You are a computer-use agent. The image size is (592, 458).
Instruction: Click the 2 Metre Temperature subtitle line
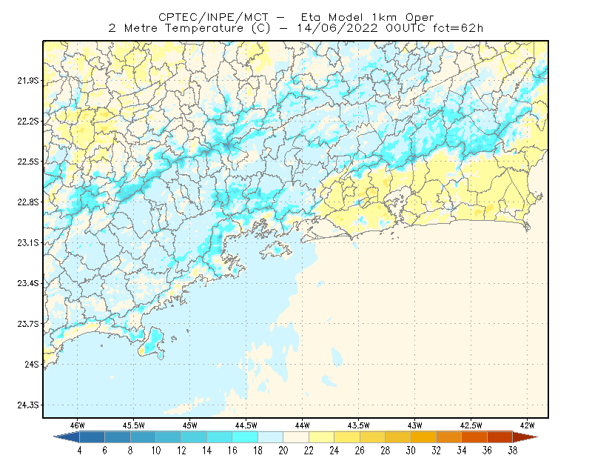coord(296,28)
